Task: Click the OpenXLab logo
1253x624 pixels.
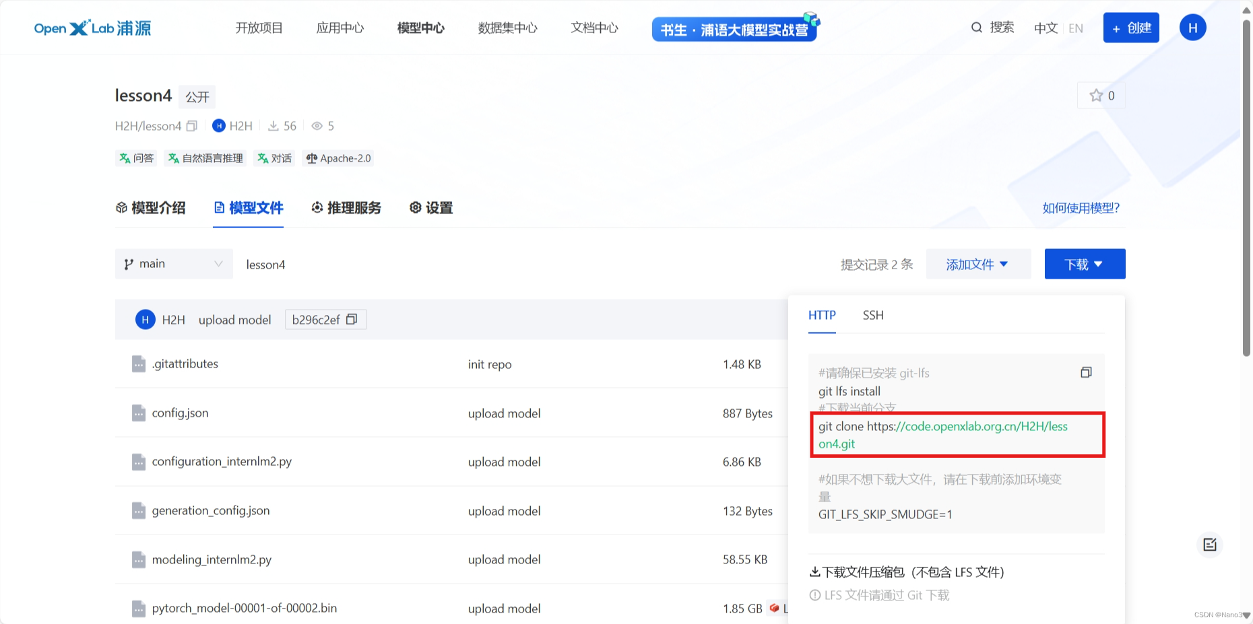Action: [92, 28]
